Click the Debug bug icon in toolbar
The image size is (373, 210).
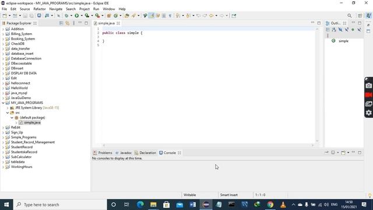click(x=66, y=16)
